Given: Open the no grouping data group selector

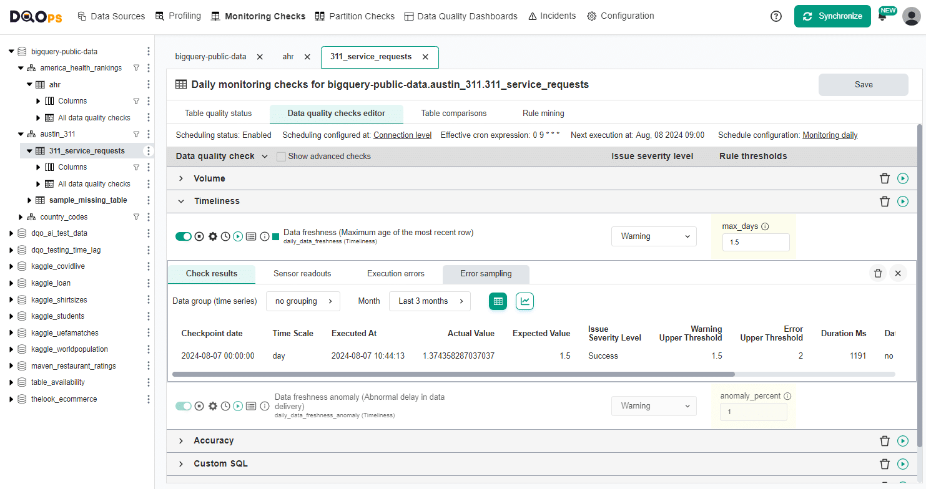Looking at the screenshot, I should point(303,301).
